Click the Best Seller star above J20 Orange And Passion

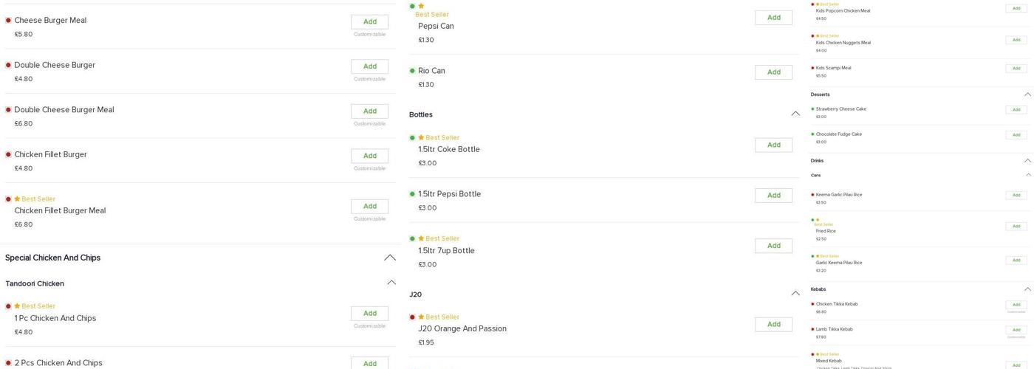[x=421, y=317]
